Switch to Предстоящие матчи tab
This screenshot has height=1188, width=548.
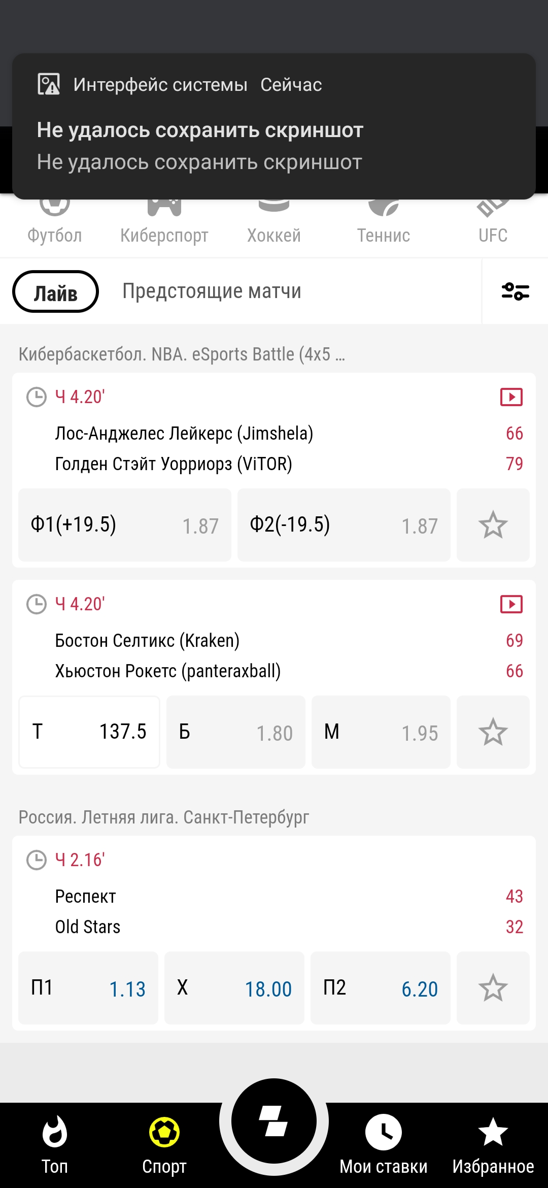tap(212, 291)
